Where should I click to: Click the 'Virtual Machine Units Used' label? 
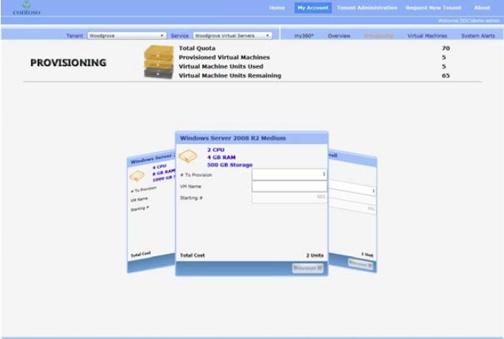tap(221, 66)
